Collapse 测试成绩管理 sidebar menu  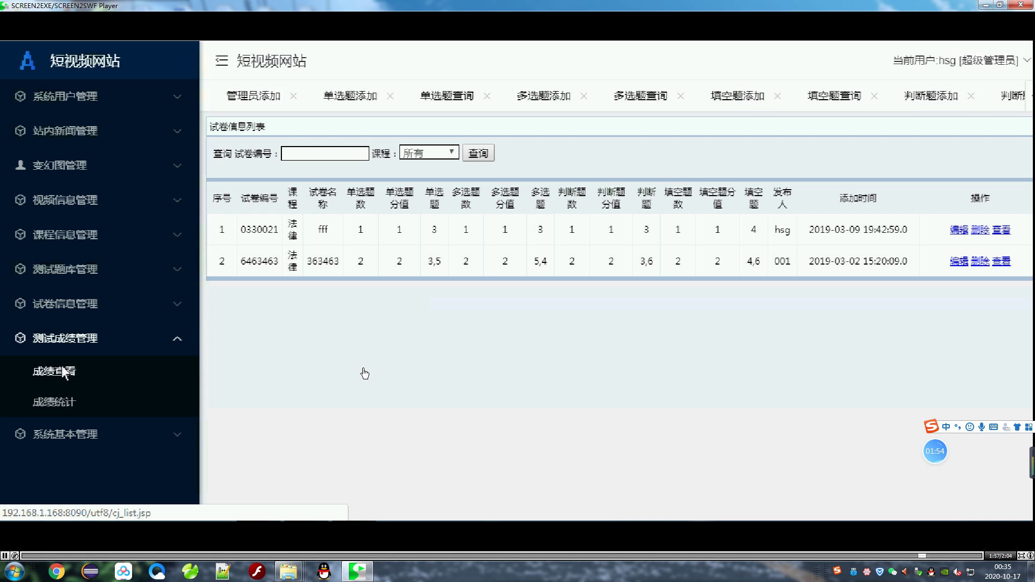pos(100,338)
